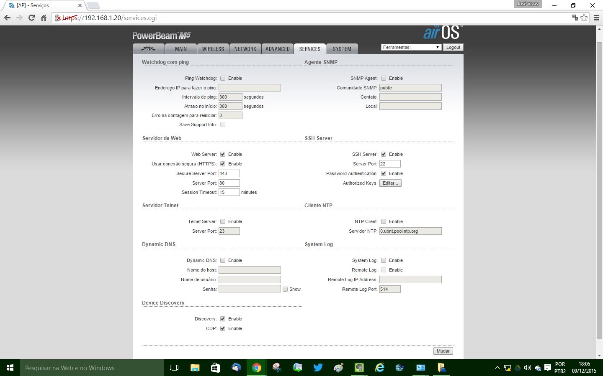Click the Mudar button to apply changes
Image resolution: width=603 pixels, height=376 pixels.
coord(443,351)
